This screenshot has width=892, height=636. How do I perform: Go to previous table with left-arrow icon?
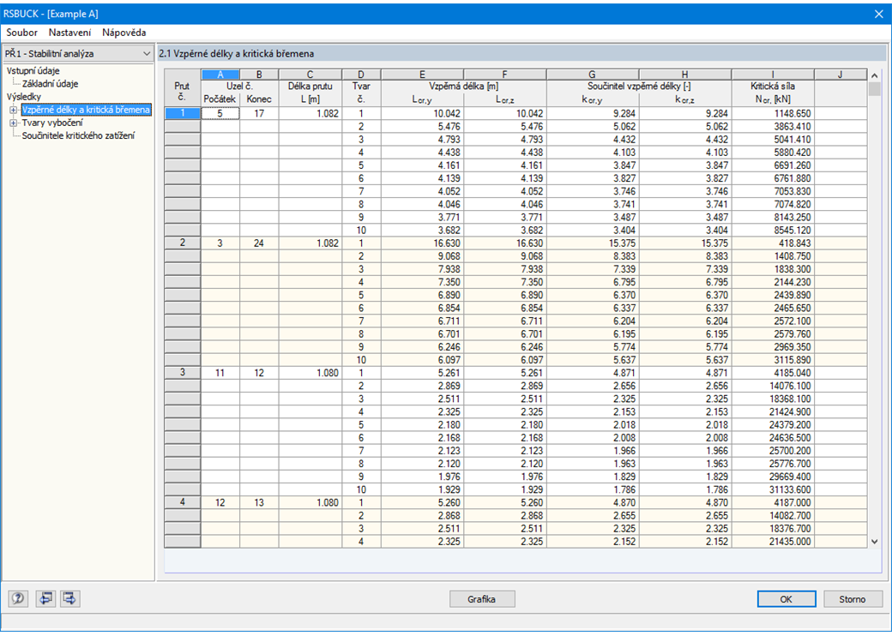(x=45, y=598)
